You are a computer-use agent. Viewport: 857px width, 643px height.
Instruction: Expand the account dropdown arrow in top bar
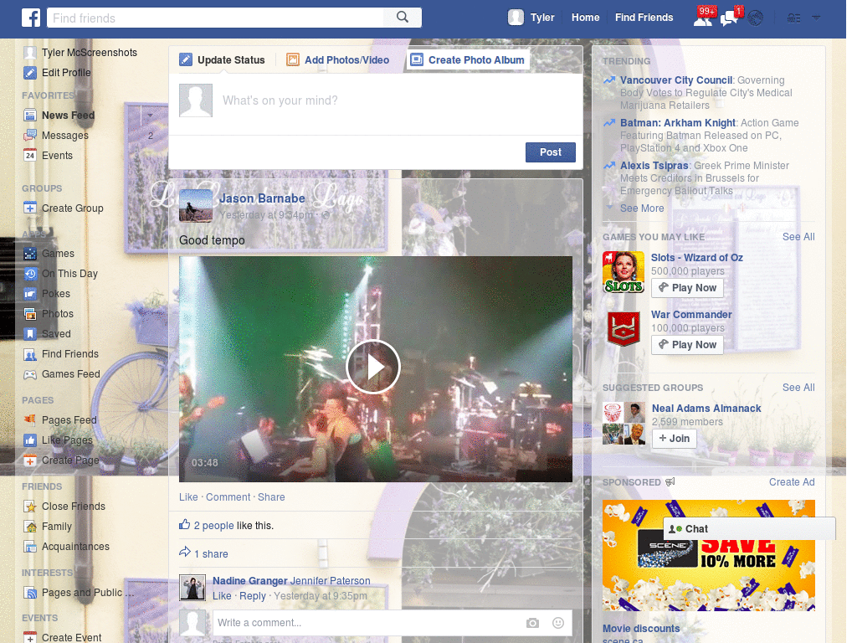[816, 18]
